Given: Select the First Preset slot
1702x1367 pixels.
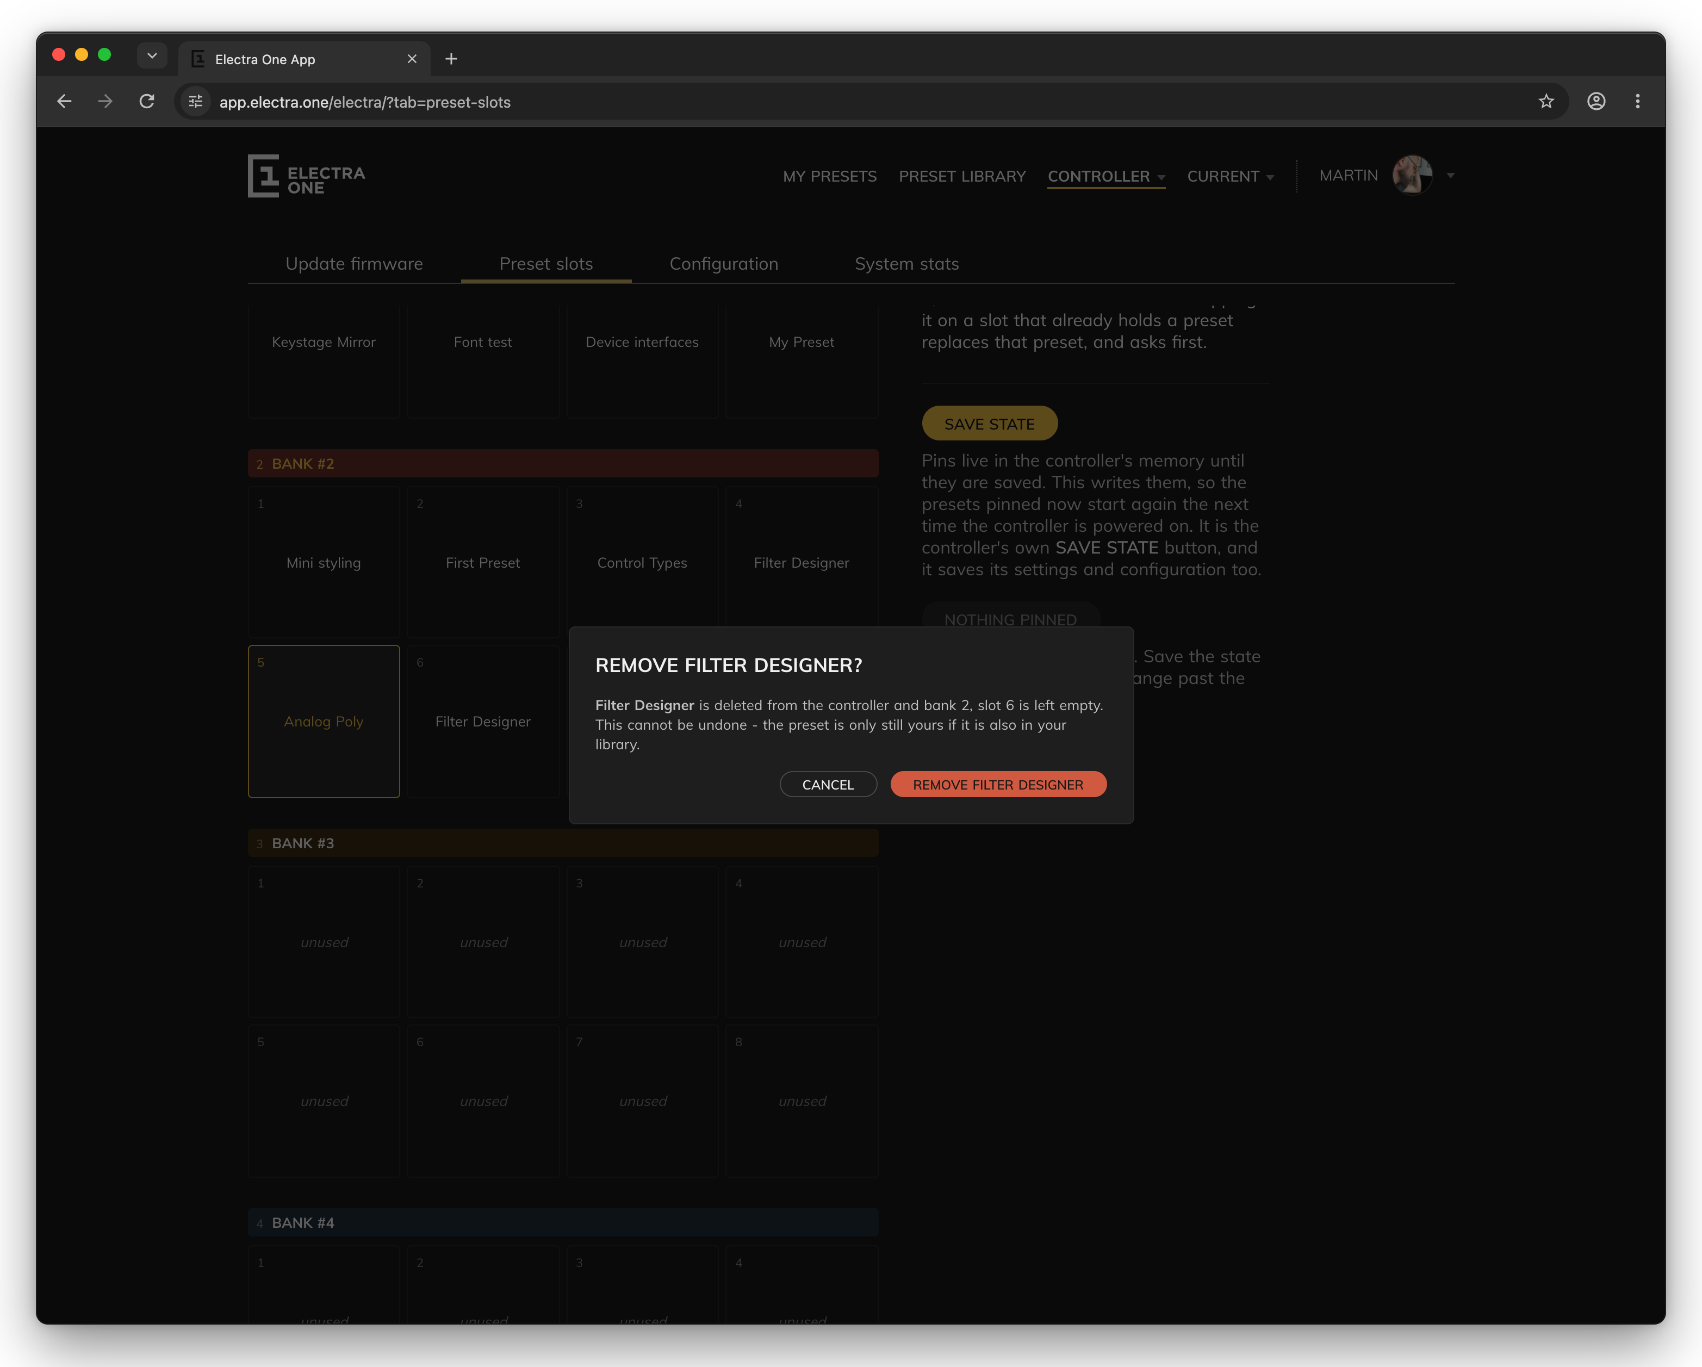Looking at the screenshot, I should click(x=483, y=563).
